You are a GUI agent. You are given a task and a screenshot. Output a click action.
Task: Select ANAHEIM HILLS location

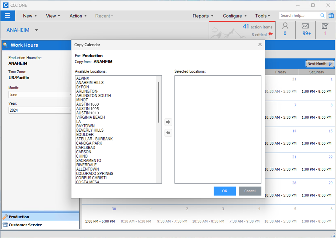[x=90, y=83]
